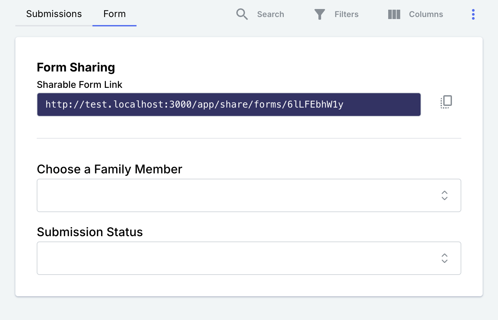Click the Filters label text
Image resolution: width=498 pixels, height=320 pixels.
(346, 14)
